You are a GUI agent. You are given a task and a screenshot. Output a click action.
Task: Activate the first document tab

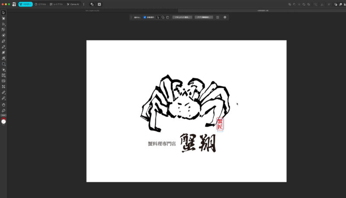pyautogui.click(x=92, y=10)
